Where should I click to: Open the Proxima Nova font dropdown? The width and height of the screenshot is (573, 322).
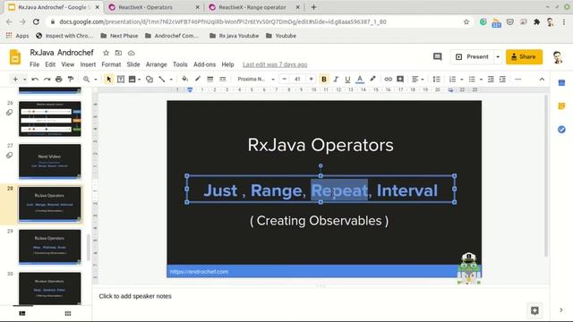coord(256,80)
